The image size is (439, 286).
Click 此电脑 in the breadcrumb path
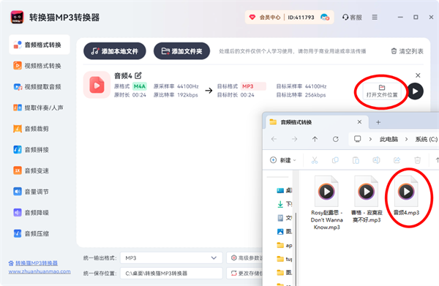coord(389,139)
